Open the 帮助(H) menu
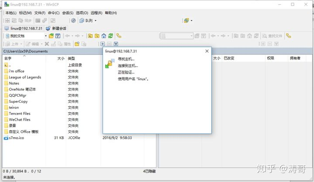Screen dimensions: 314x182 111,13
